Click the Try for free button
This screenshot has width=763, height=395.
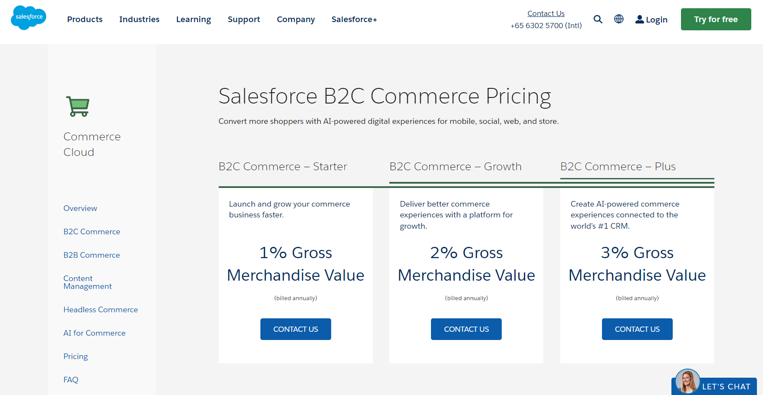[x=716, y=19]
